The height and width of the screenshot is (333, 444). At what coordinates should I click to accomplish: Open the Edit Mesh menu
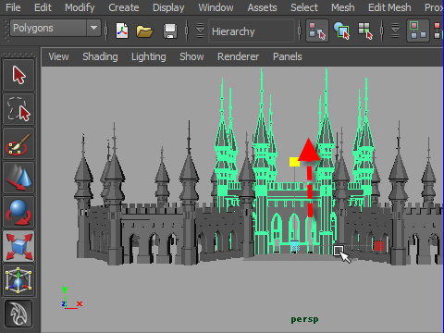pos(389,7)
